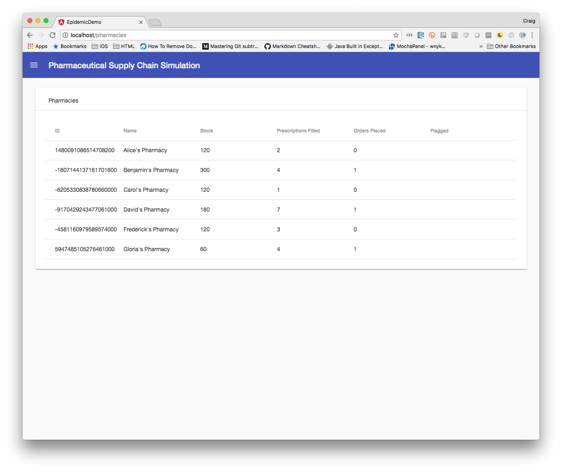Click the Pharmaceutical Supply Chain Simulation title
The width and height of the screenshot is (562, 472).
coord(124,65)
